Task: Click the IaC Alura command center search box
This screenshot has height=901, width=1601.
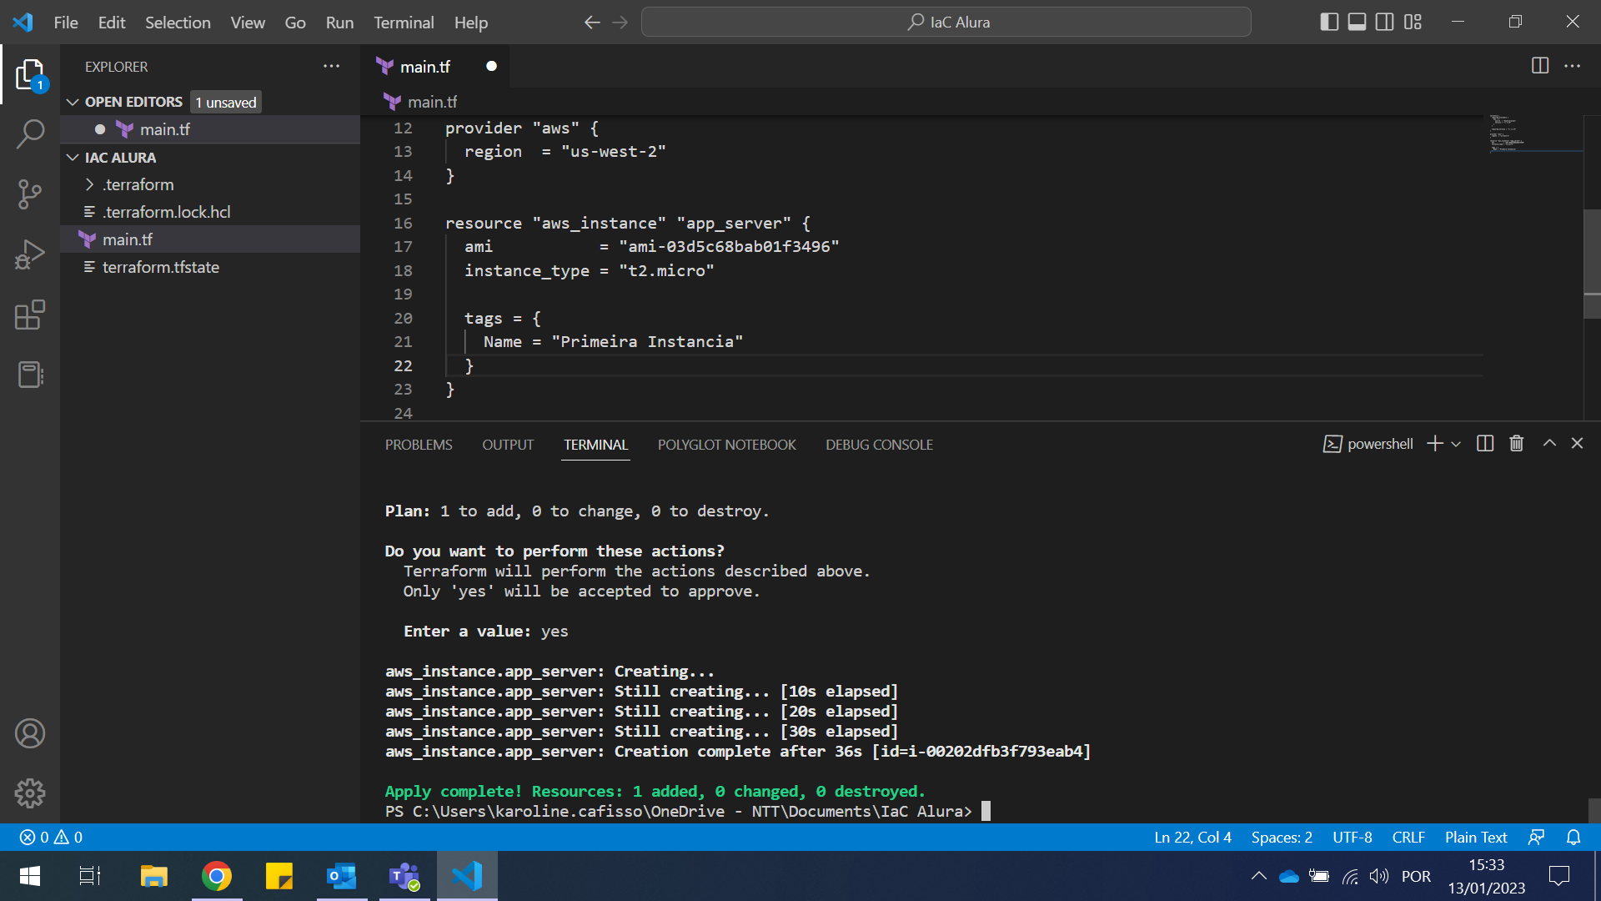Action: point(946,23)
